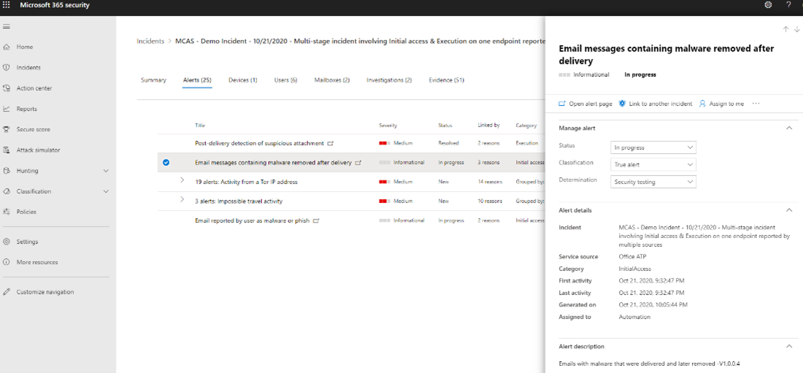Open popout icon for Email messages containing malware
The width and height of the screenshot is (803, 373).
[x=358, y=163]
